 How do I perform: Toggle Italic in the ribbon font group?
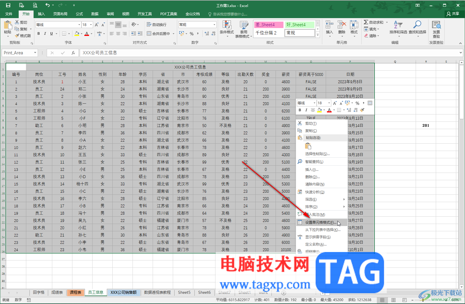(x=45, y=34)
